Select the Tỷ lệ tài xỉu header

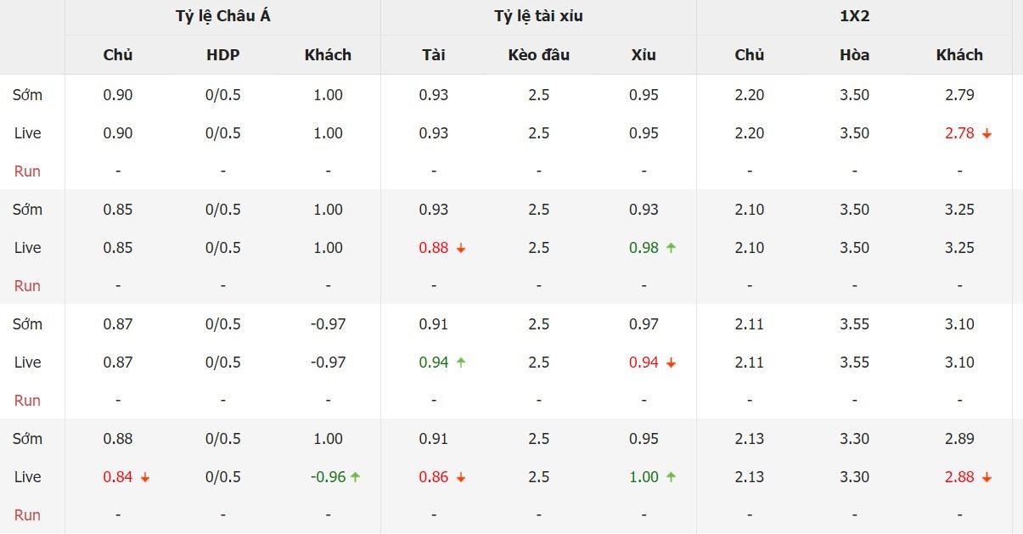[538, 17]
